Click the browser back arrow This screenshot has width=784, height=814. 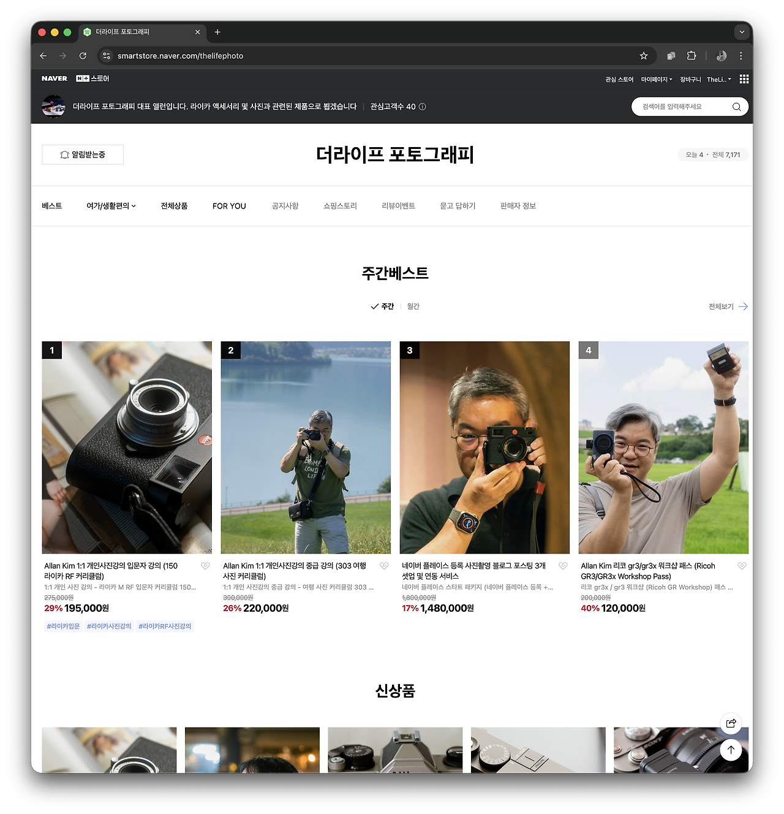tap(43, 56)
